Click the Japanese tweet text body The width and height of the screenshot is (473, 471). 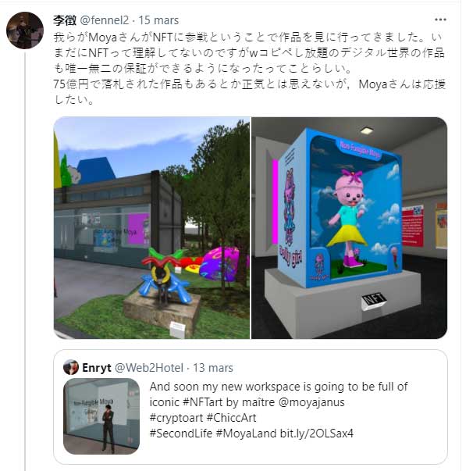point(249,69)
